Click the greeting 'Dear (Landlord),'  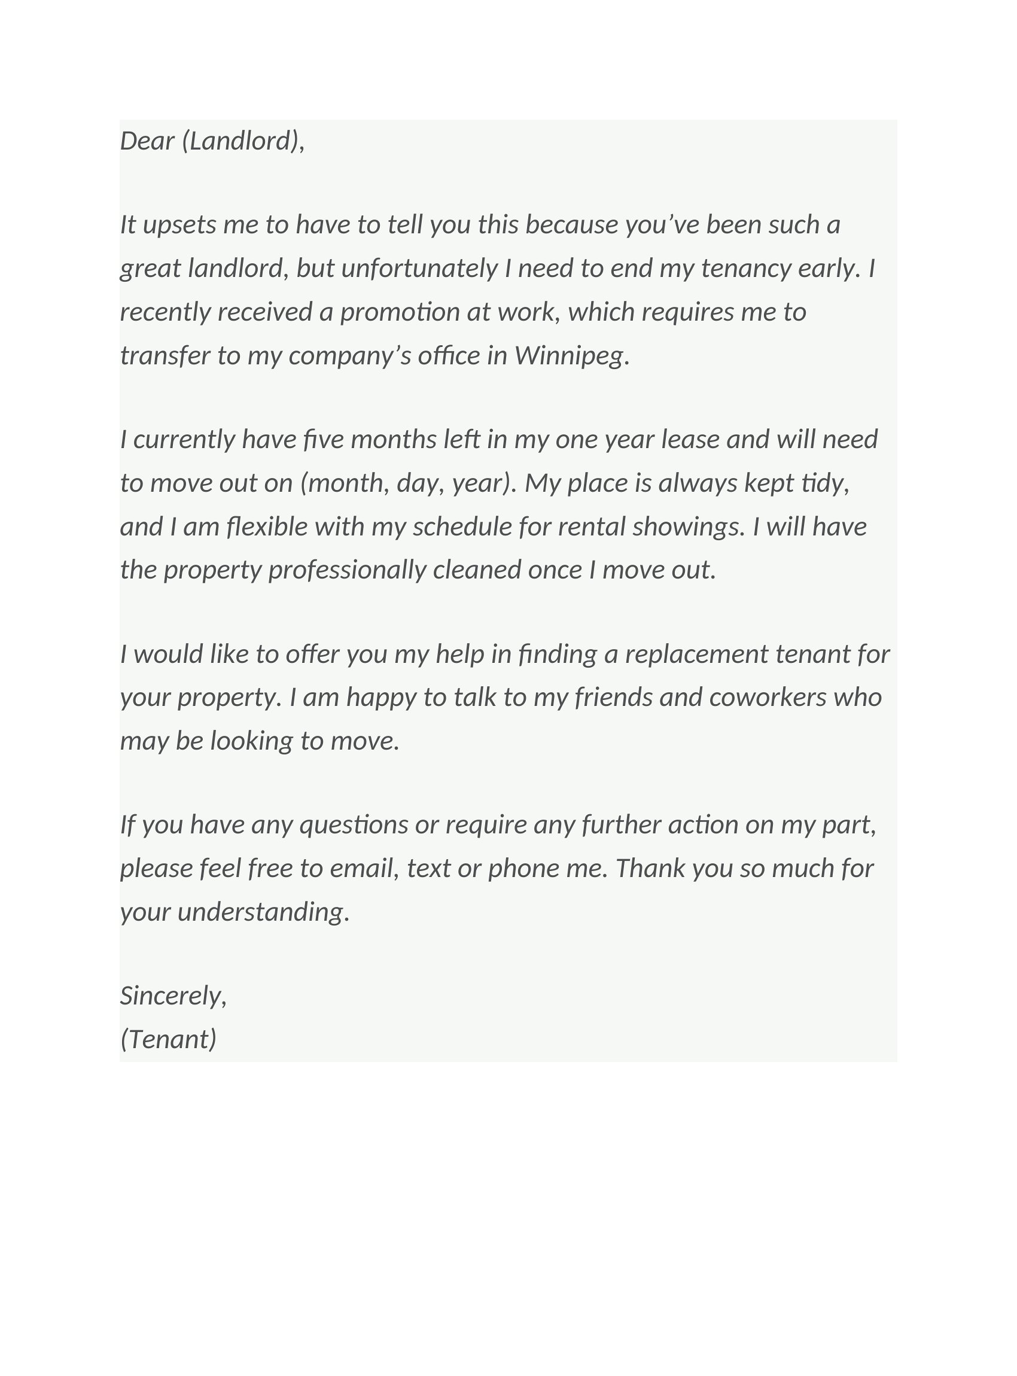212,142
